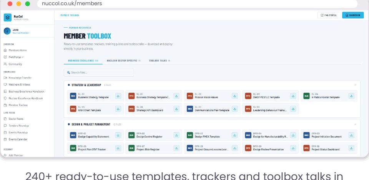Click the PPTX icon of Orbit Chart Template
Viewport: 369px width, 180px height.
click(x=73, y=109)
